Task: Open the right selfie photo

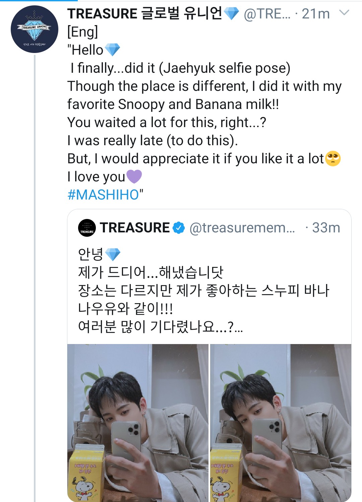Action: tap(281, 423)
